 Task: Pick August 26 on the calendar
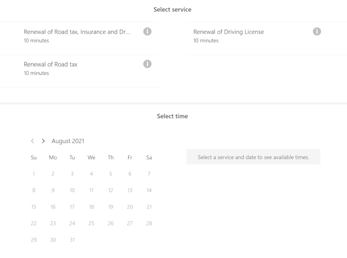coord(111,223)
